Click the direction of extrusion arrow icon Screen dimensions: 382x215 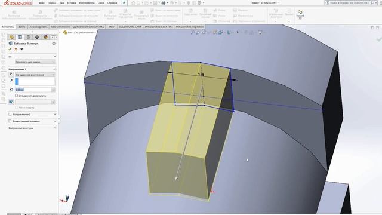click(x=11, y=81)
